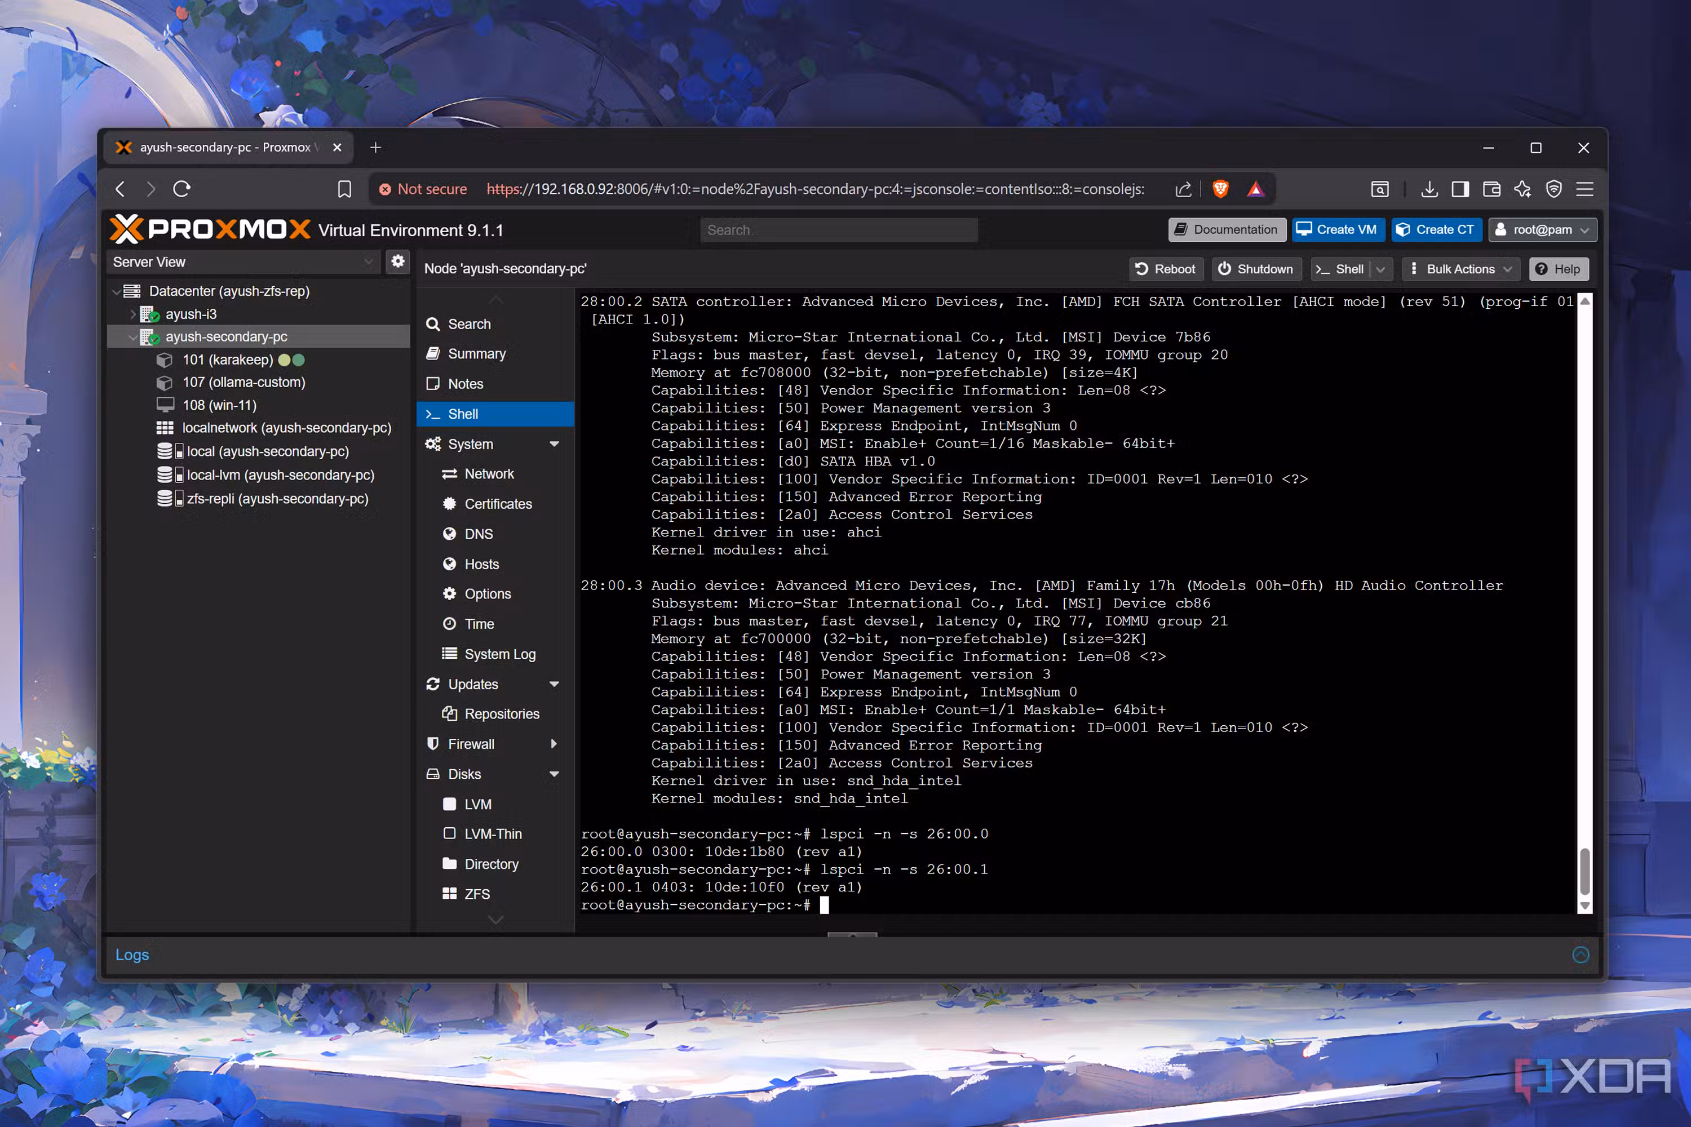The height and width of the screenshot is (1127, 1691).
Task: Open the ZFS disks menu item
Action: (495, 893)
